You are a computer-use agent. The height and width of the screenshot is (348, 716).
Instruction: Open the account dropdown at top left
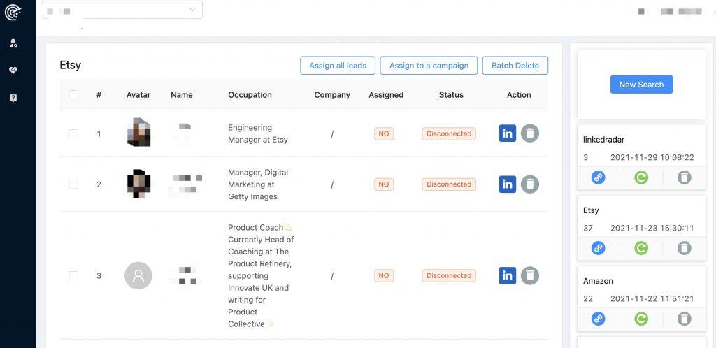click(x=122, y=10)
